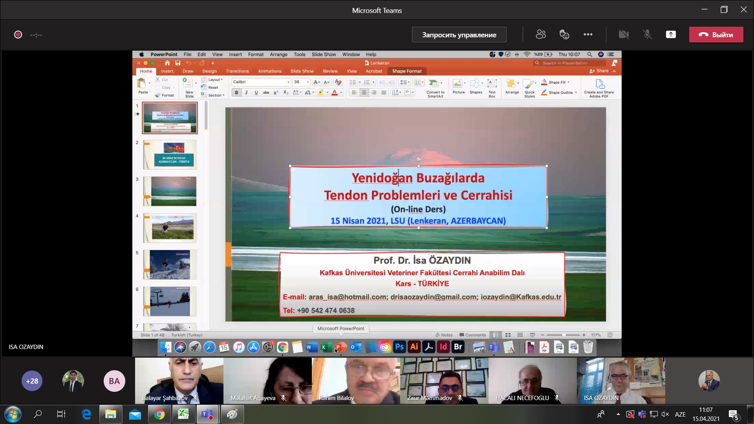Click the New Slide icon
754x424 pixels.
click(x=188, y=83)
